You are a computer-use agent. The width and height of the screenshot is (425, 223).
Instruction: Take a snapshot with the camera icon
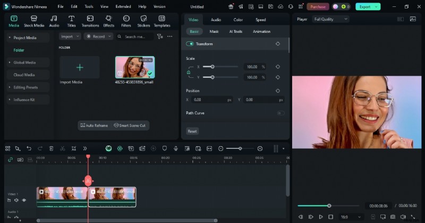(393, 217)
